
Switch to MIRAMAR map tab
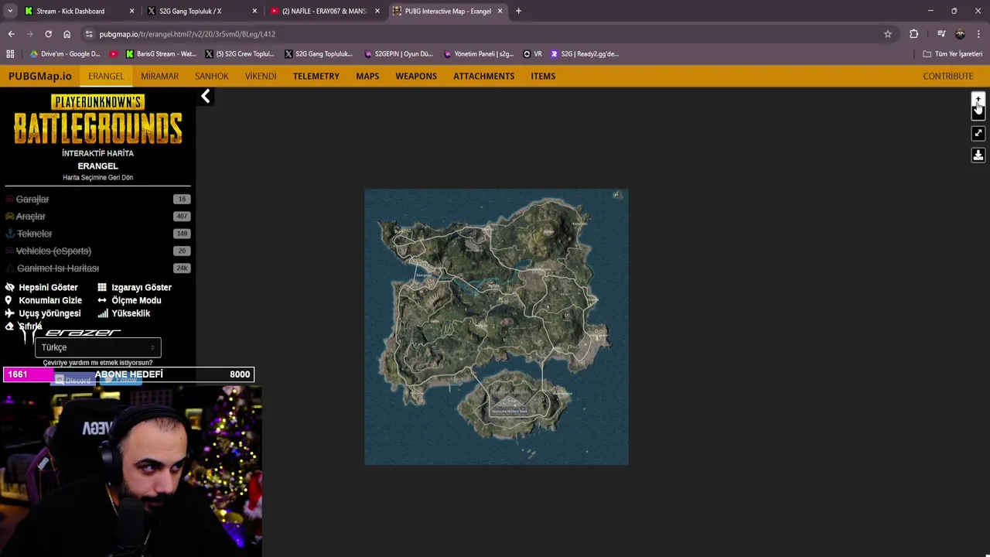click(x=159, y=76)
